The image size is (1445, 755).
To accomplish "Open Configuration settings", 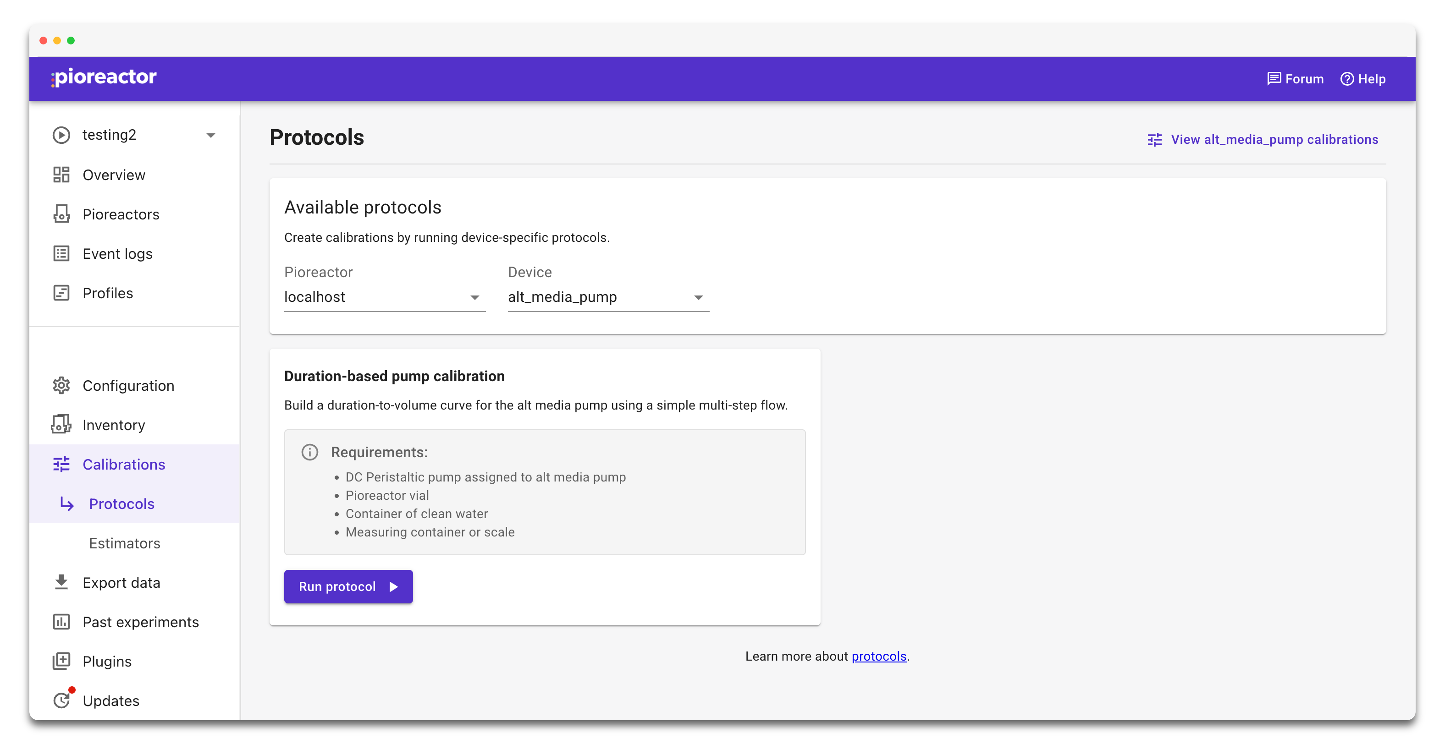I will [x=128, y=386].
